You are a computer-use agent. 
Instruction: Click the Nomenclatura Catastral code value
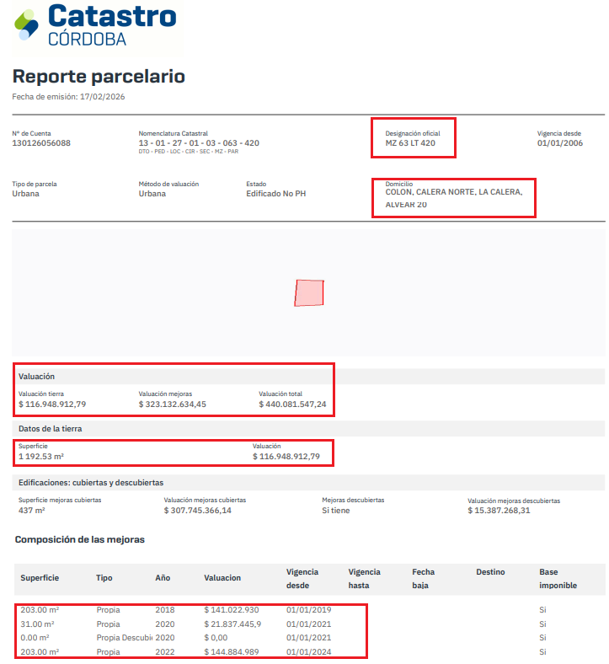(x=199, y=143)
